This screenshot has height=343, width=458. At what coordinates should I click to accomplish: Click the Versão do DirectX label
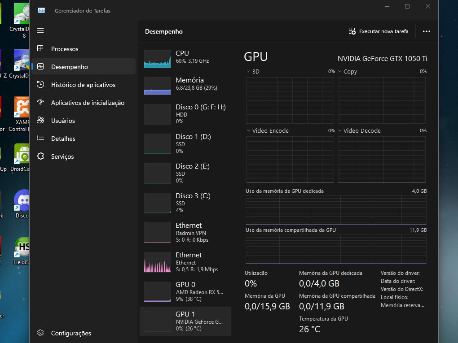click(x=402, y=289)
